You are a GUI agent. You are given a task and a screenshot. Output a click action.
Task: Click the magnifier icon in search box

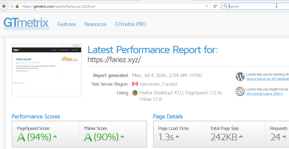[225, 6]
